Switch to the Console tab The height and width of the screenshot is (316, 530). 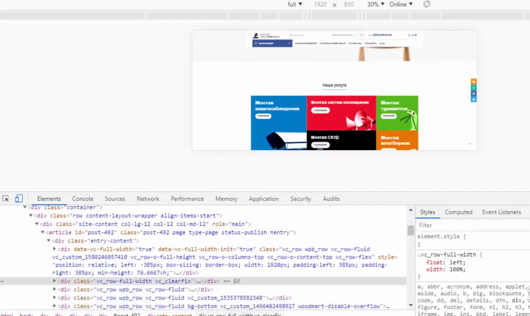click(83, 199)
